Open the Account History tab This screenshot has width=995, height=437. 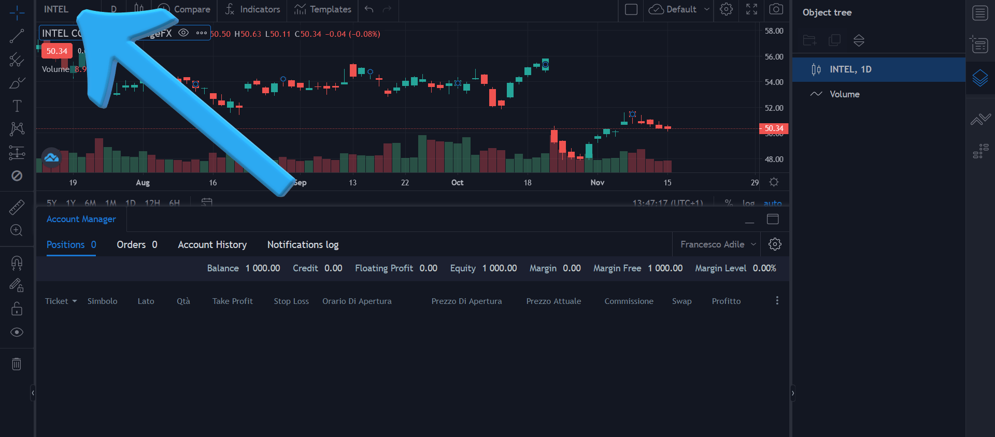point(212,244)
